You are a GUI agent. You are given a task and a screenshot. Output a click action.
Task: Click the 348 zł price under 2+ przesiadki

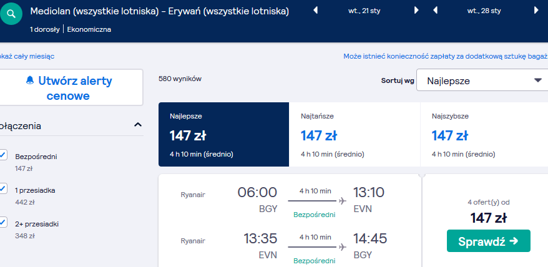[x=25, y=236]
